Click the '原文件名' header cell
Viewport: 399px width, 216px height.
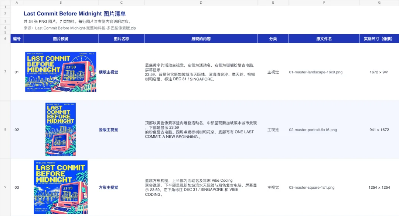pos(324,39)
